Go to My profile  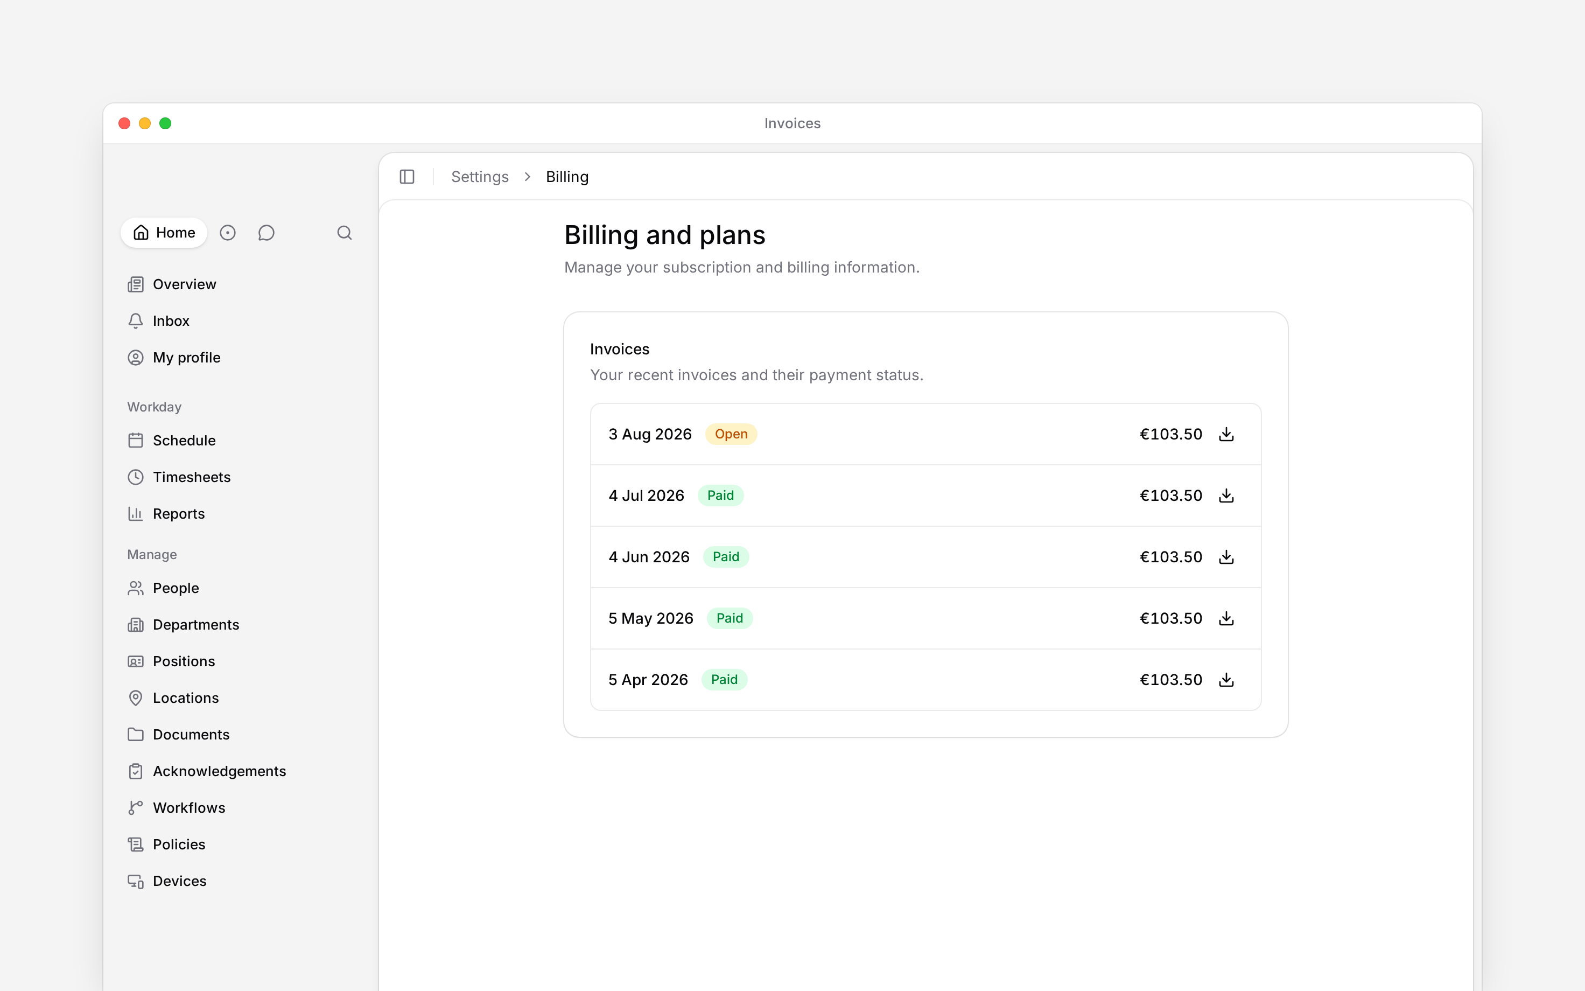click(x=241, y=358)
